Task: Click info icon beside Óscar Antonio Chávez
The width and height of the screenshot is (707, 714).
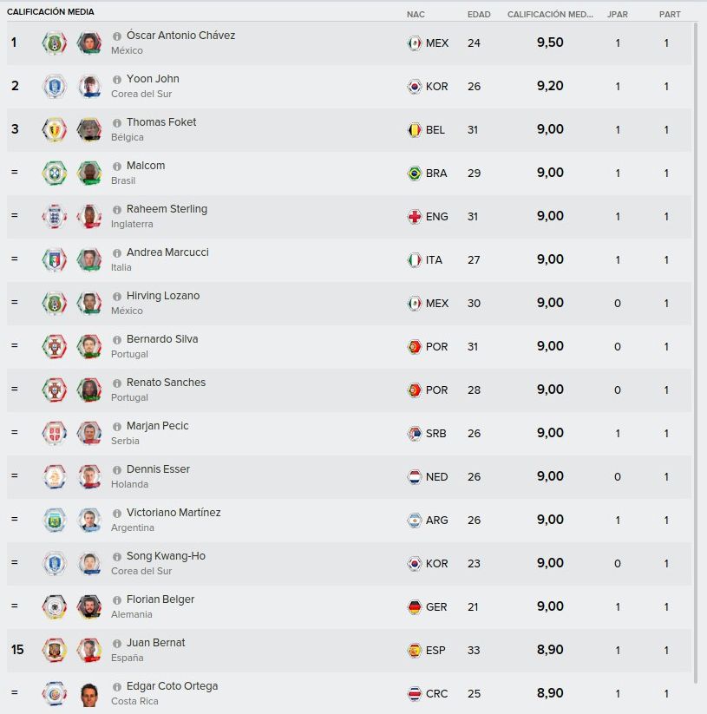Action: [117, 36]
